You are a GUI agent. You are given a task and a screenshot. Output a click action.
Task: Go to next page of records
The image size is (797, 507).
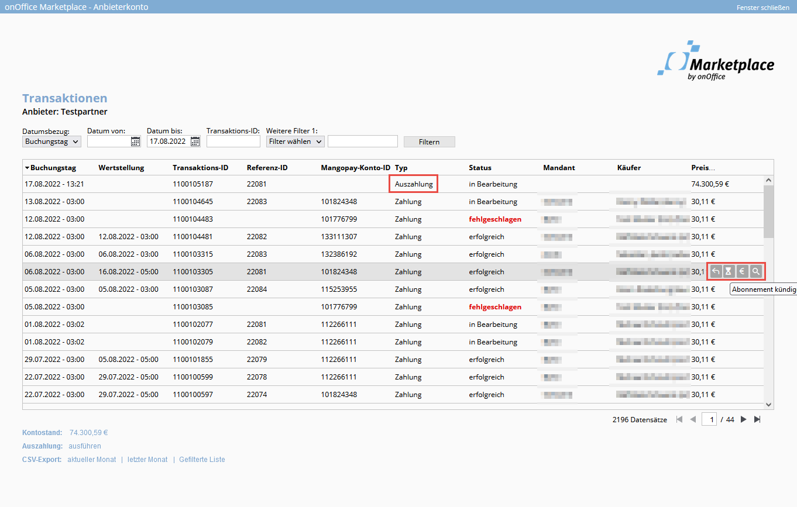point(744,419)
